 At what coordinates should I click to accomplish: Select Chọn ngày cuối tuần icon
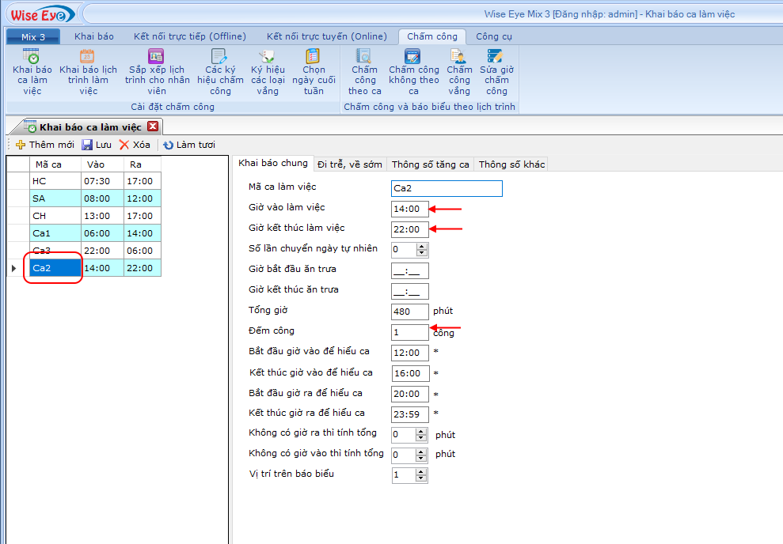pyautogui.click(x=314, y=70)
